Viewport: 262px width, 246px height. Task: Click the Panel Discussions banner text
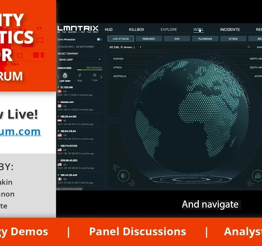(137, 232)
